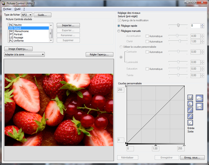Increase Accentuation value with up arrow
The height and width of the screenshot is (165, 209).
[x=202, y=35]
